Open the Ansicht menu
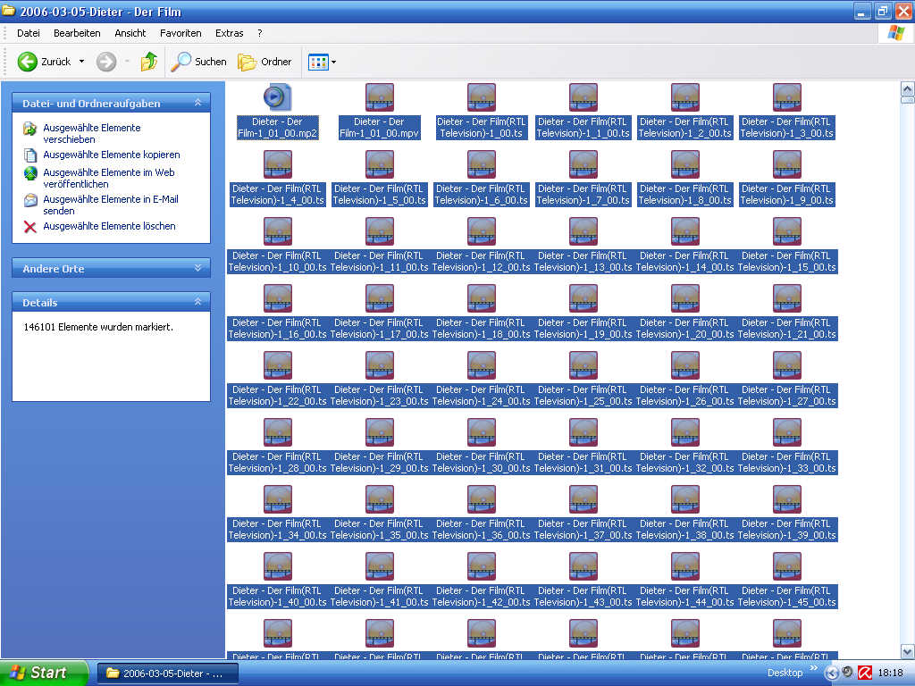This screenshot has width=915, height=686. pos(130,33)
